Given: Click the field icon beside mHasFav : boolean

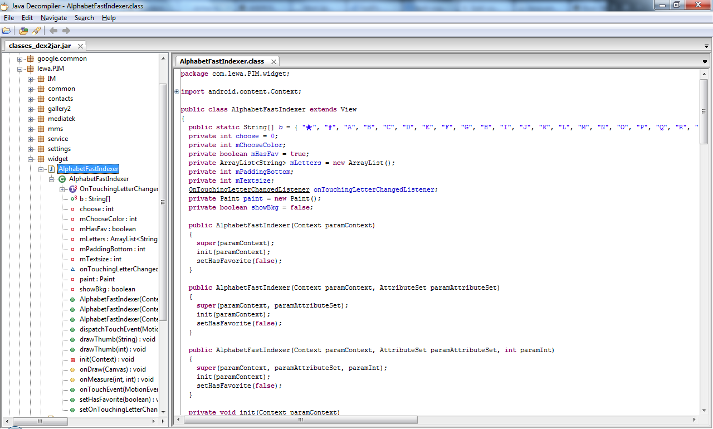Looking at the screenshot, I should [x=73, y=229].
